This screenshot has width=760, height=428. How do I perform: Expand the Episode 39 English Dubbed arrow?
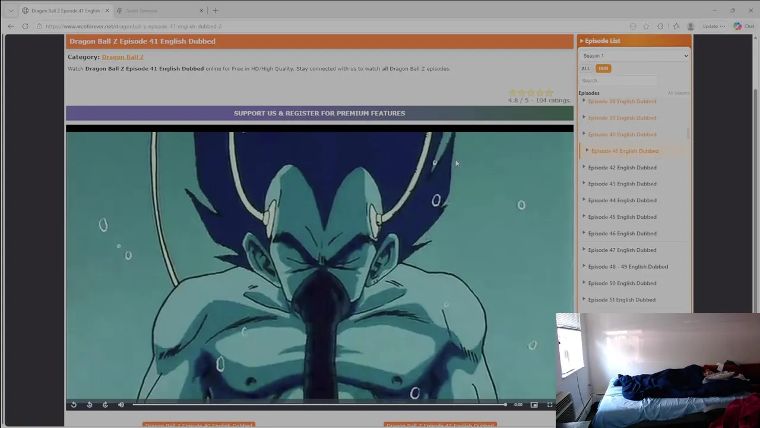584,118
